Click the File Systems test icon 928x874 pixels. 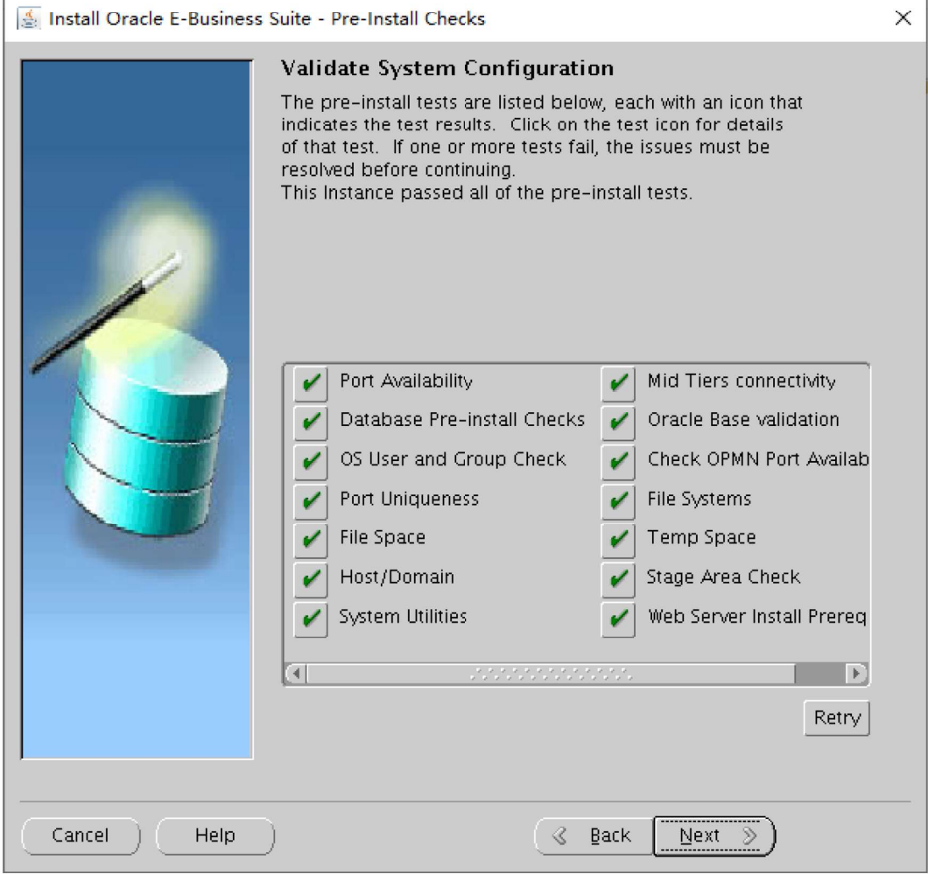click(x=618, y=501)
